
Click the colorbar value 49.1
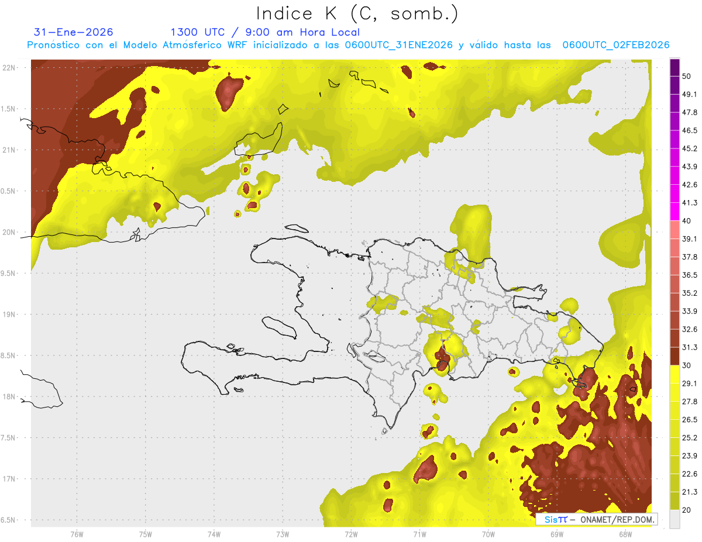pyautogui.click(x=690, y=94)
